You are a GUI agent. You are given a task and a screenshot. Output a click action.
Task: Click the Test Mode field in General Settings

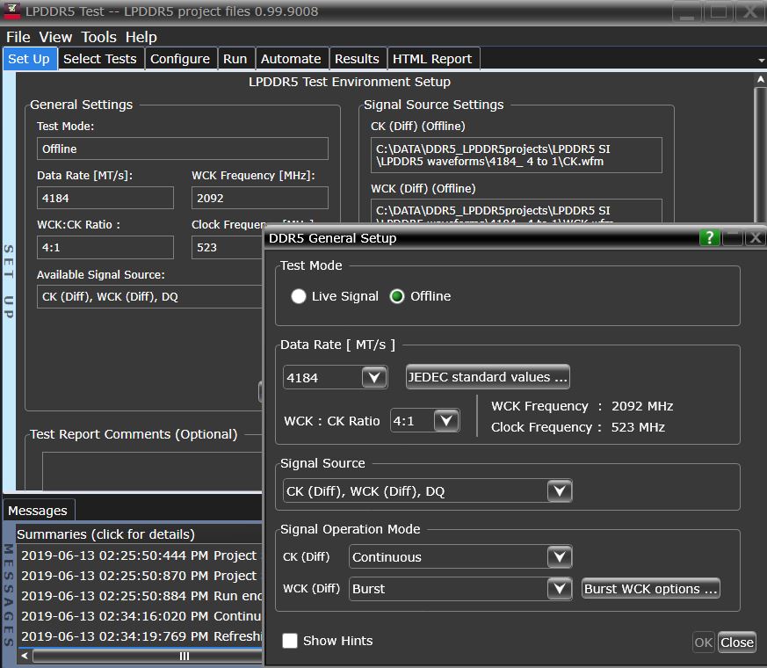point(182,149)
